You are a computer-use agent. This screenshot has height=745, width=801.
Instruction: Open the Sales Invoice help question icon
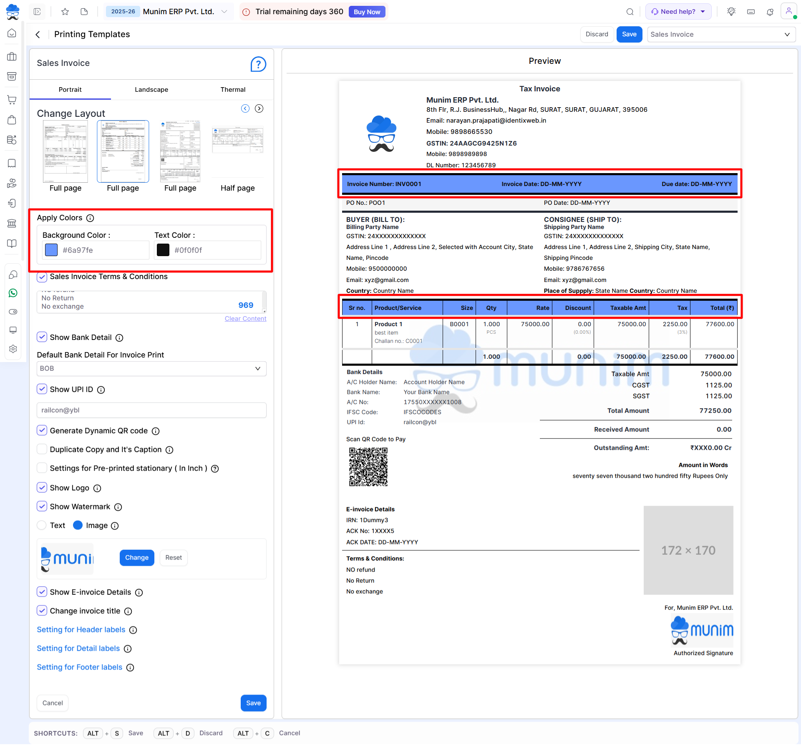tap(258, 64)
